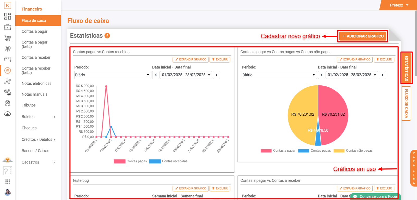Open the apps grid icon in sidebar

pyautogui.click(x=8, y=182)
